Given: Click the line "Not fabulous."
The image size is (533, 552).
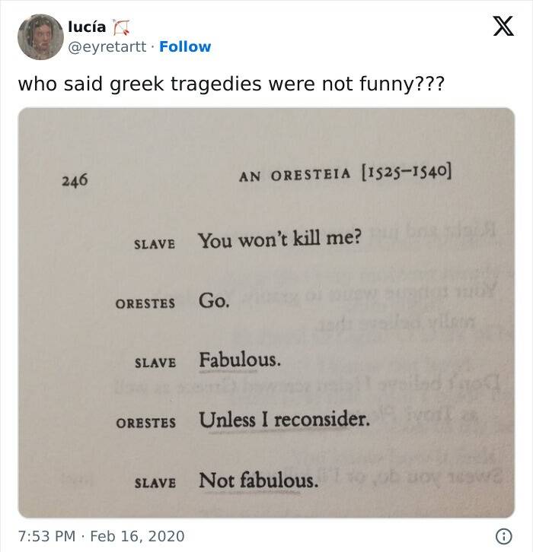Looking at the screenshot, I should (x=259, y=481).
